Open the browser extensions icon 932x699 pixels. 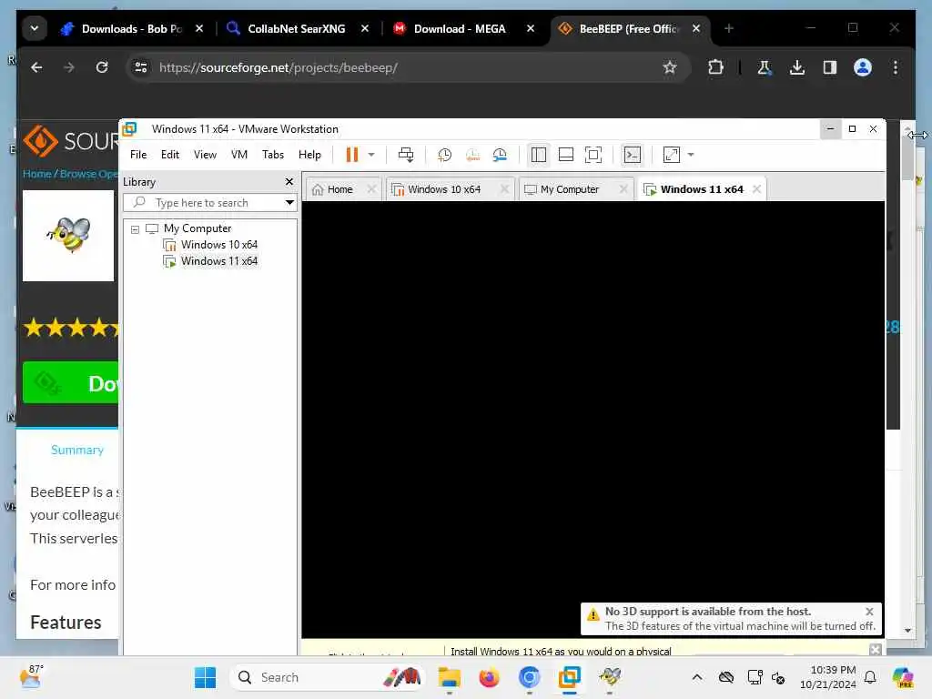click(715, 67)
